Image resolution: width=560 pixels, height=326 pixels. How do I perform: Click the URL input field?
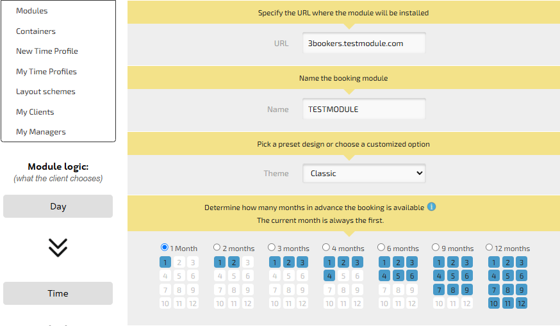click(364, 44)
